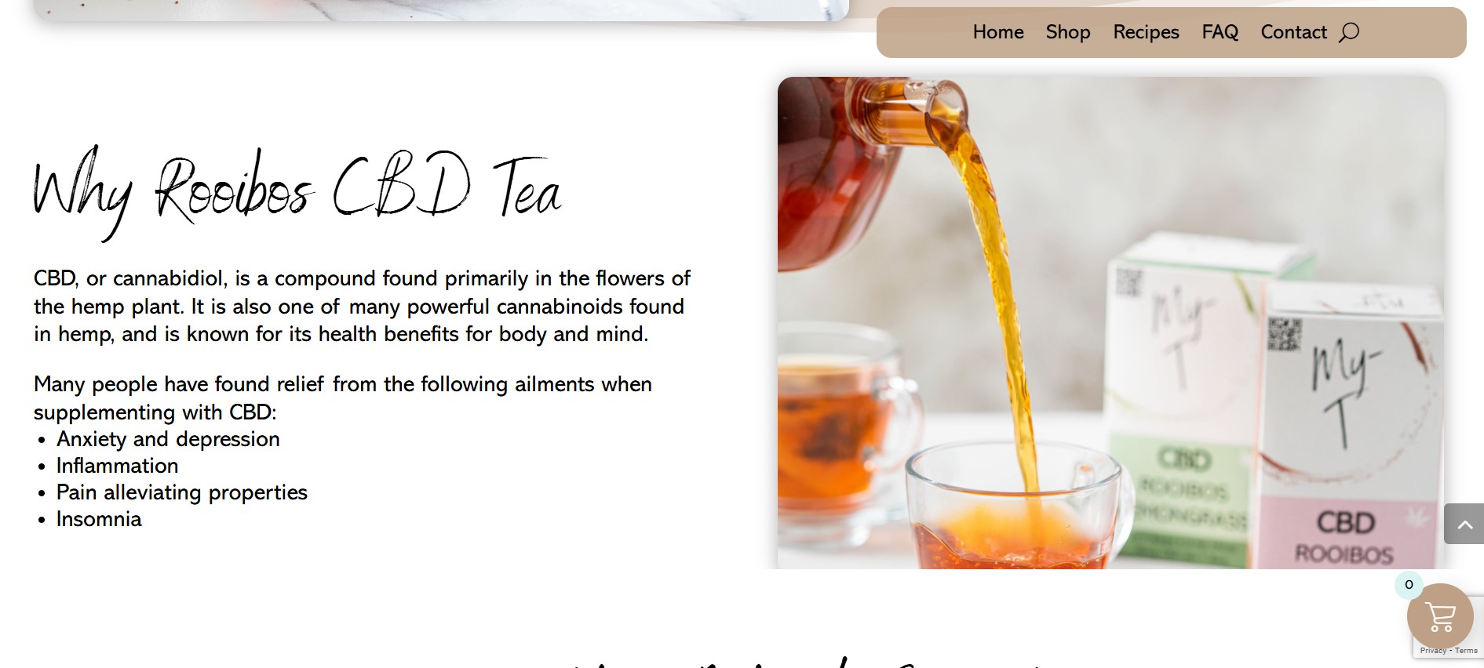Click the marble banner image at top

coord(441,10)
